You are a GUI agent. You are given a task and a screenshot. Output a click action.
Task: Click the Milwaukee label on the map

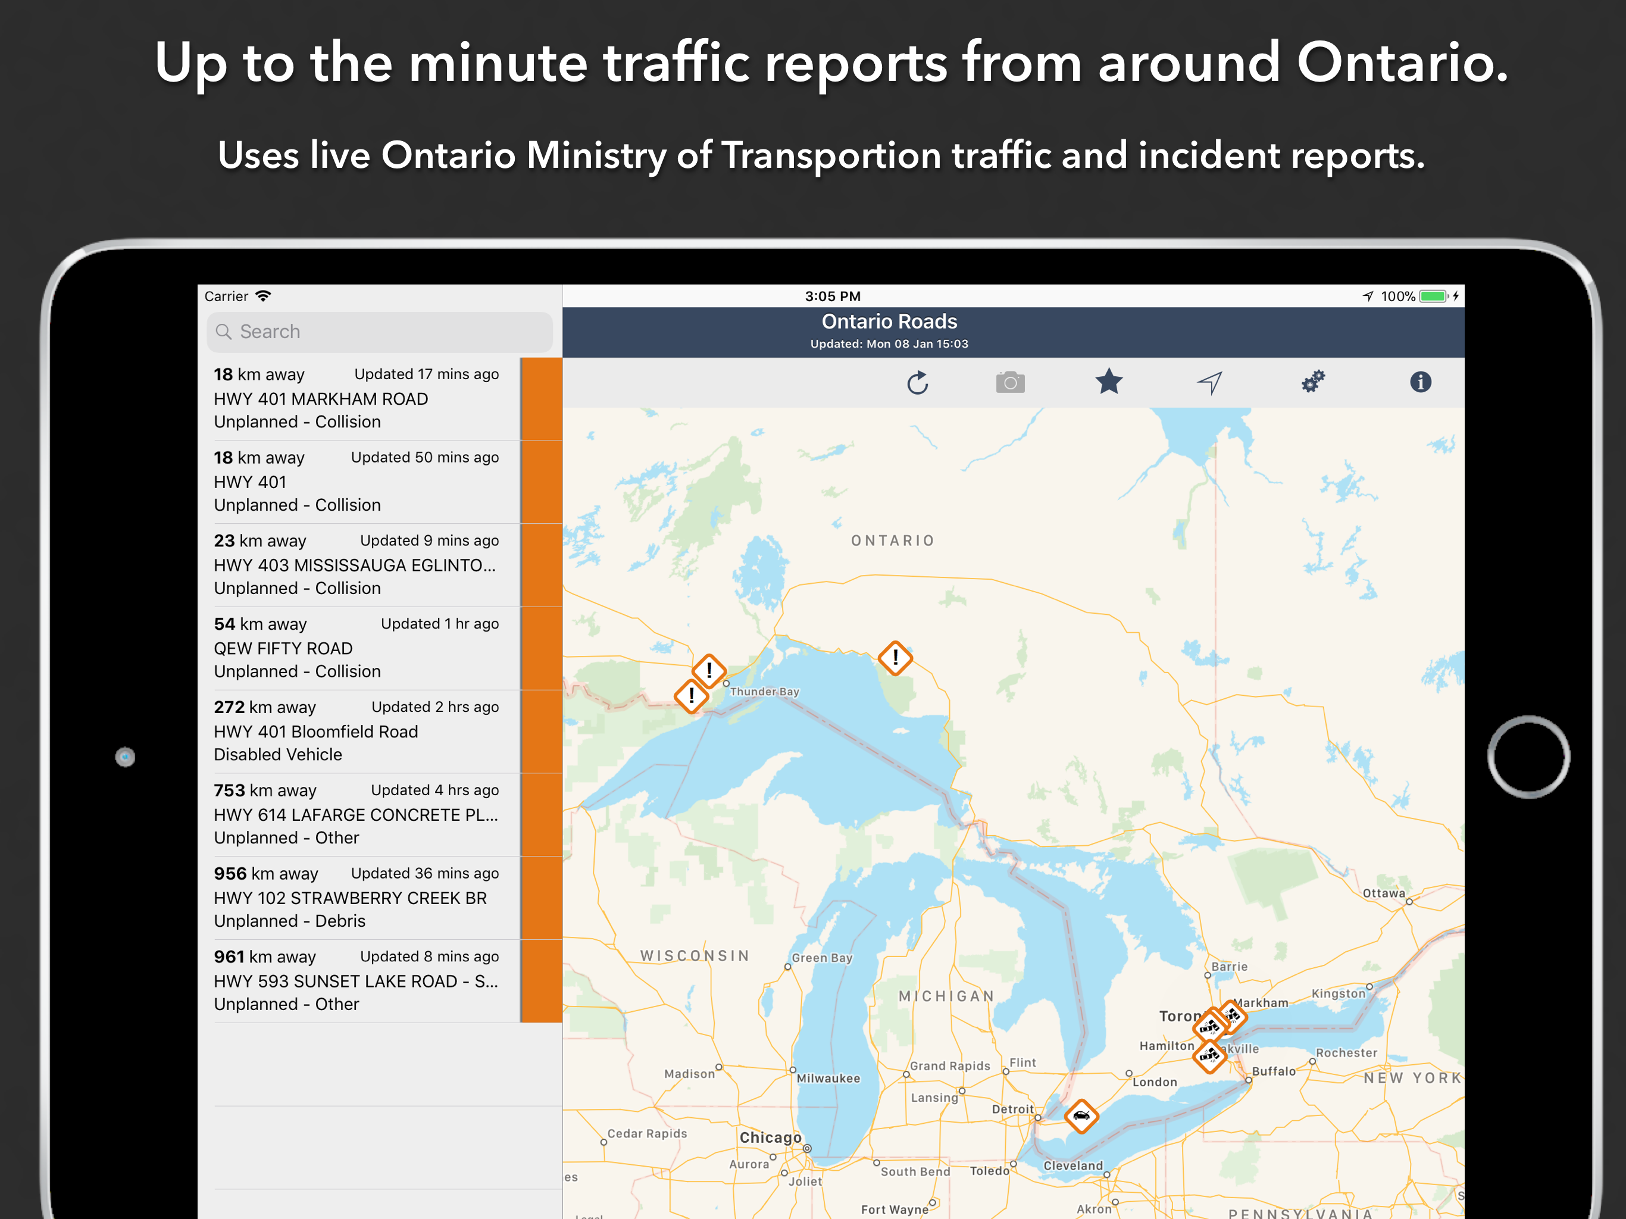pyautogui.click(x=828, y=1079)
